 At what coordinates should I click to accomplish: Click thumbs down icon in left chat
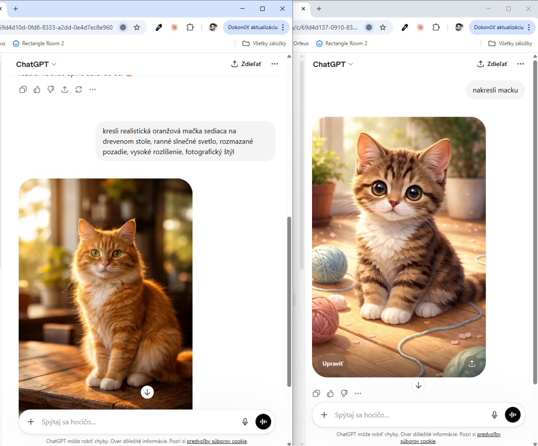click(x=51, y=90)
